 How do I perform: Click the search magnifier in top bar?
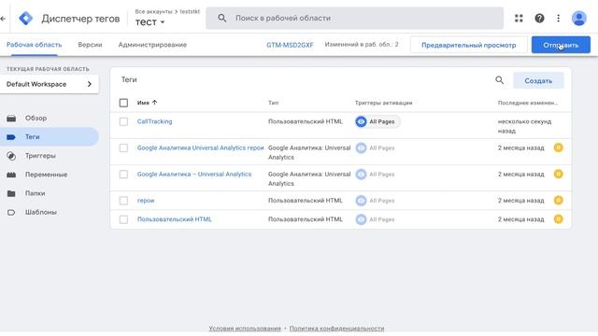click(222, 18)
